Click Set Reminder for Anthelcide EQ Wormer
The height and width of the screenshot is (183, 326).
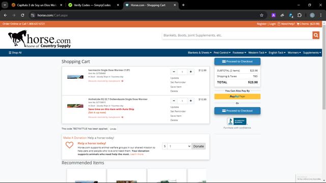point(178,111)
